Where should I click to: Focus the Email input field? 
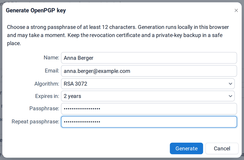(149, 71)
